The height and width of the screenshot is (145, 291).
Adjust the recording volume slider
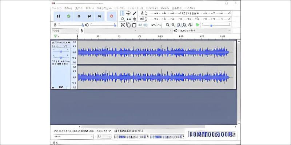pos(71,25)
